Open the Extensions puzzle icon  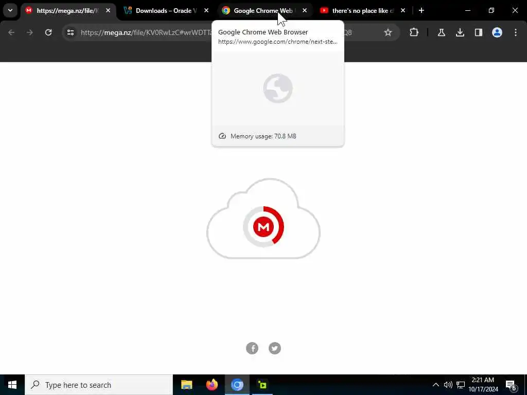click(x=414, y=32)
